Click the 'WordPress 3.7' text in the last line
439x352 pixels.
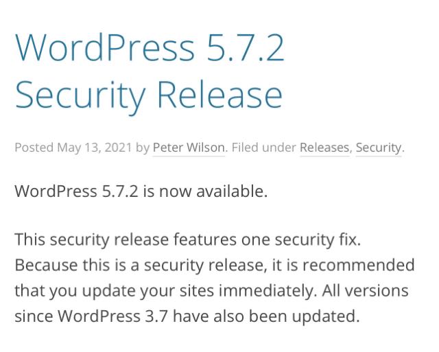tap(112, 316)
